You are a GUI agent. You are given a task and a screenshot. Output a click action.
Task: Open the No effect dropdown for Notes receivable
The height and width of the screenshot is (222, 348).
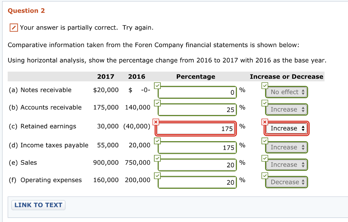click(x=286, y=92)
